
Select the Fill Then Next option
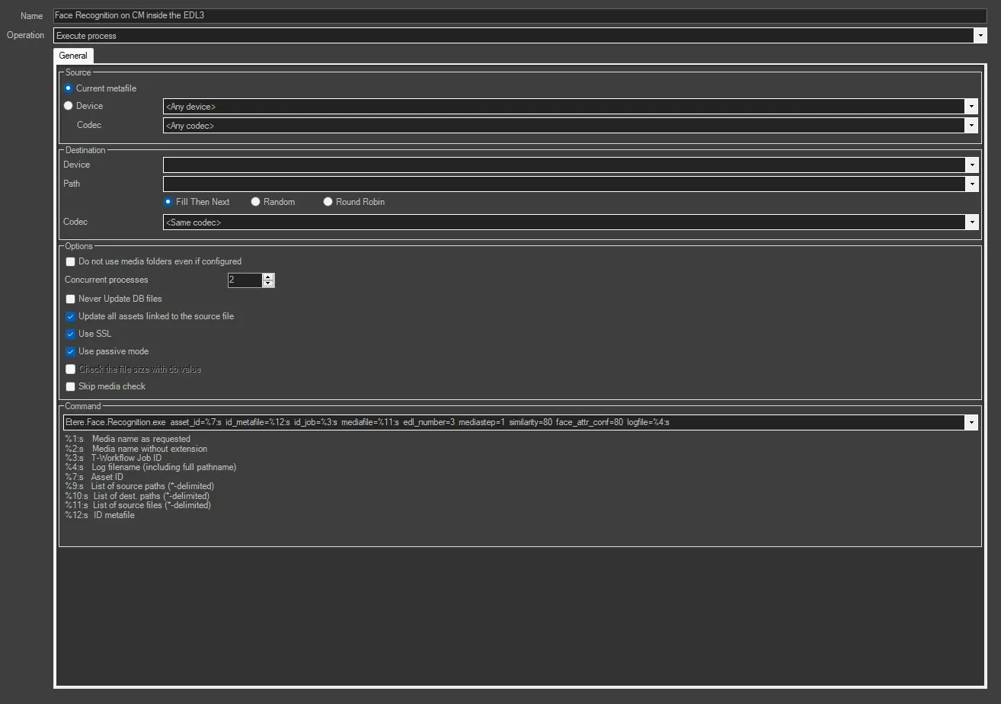click(x=168, y=202)
